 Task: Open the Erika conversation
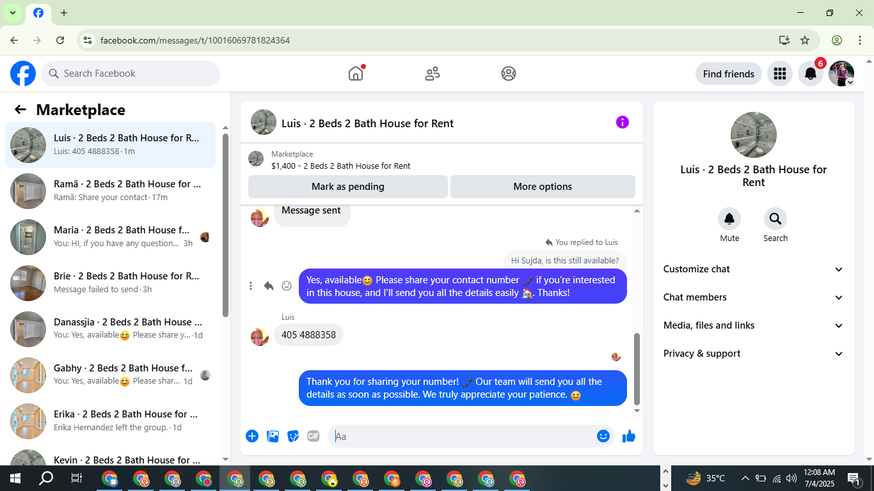pyautogui.click(x=110, y=421)
